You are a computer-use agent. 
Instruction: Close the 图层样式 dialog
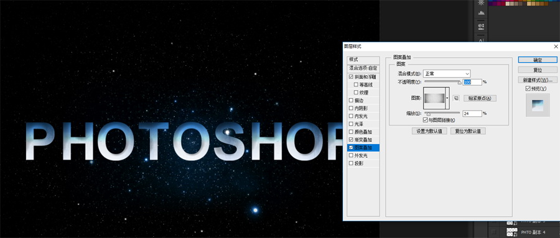tap(556, 47)
